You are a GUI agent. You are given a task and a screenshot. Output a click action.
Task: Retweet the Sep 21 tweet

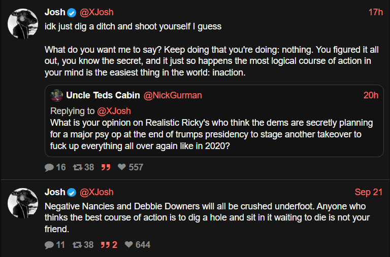click(78, 245)
